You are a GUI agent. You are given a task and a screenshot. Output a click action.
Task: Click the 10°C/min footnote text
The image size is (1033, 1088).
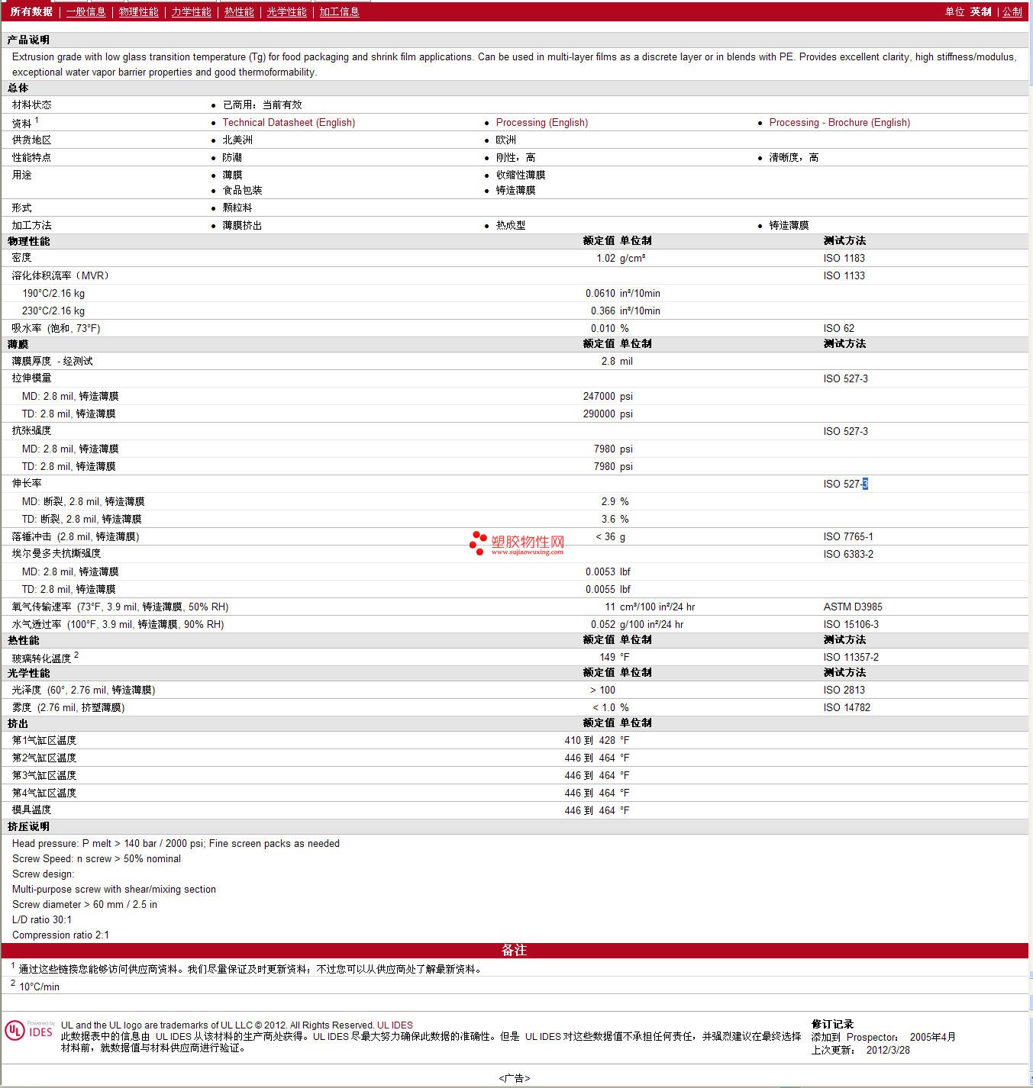pos(39,987)
